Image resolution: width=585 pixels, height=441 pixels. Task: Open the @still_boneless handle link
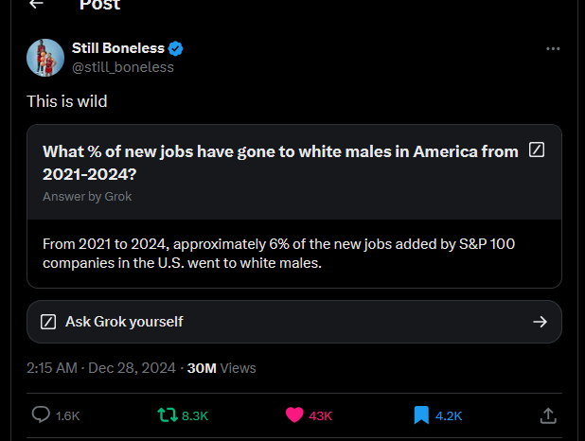pos(122,67)
